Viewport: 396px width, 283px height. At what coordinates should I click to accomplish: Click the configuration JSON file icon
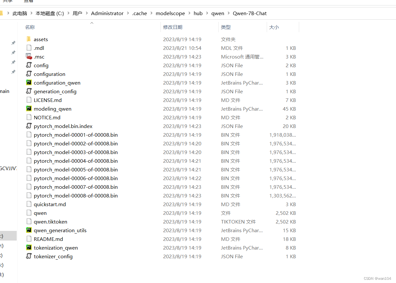pyautogui.click(x=29, y=74)
